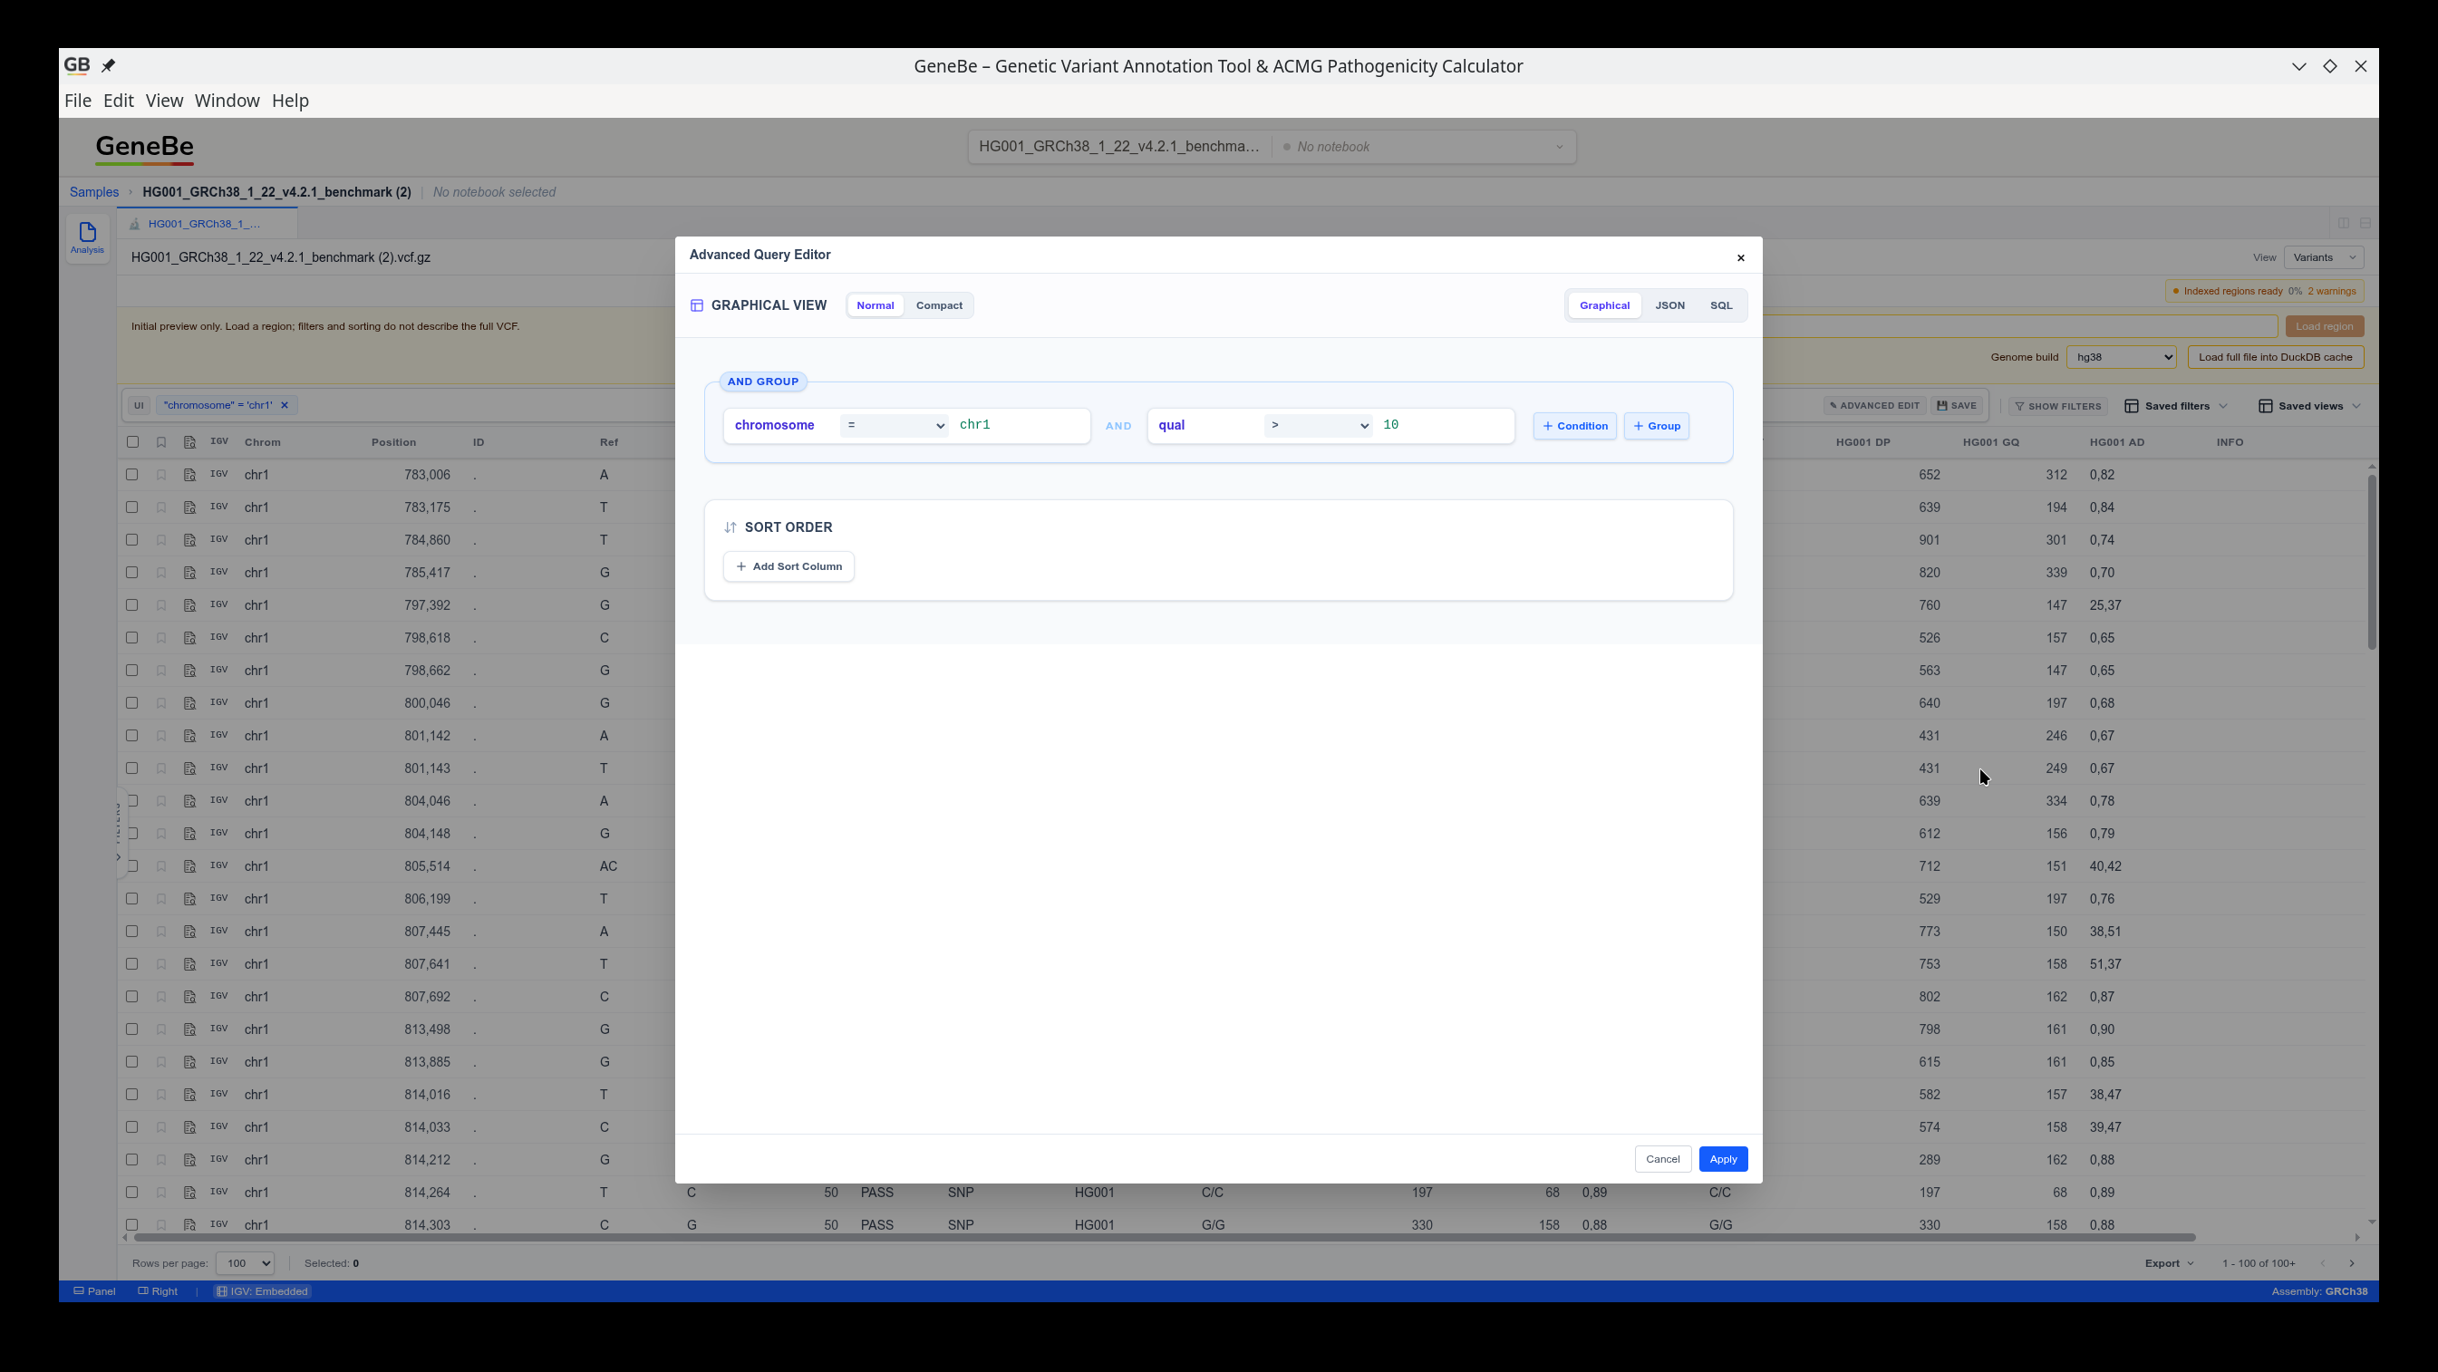Remove the chromosome = chr1 filter chip
The image size is (2438, 1372).
(284, 405)
